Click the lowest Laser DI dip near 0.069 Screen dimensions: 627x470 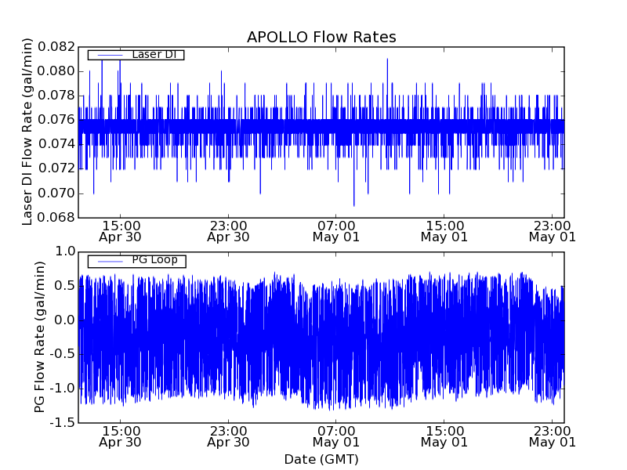click(353, 204)
